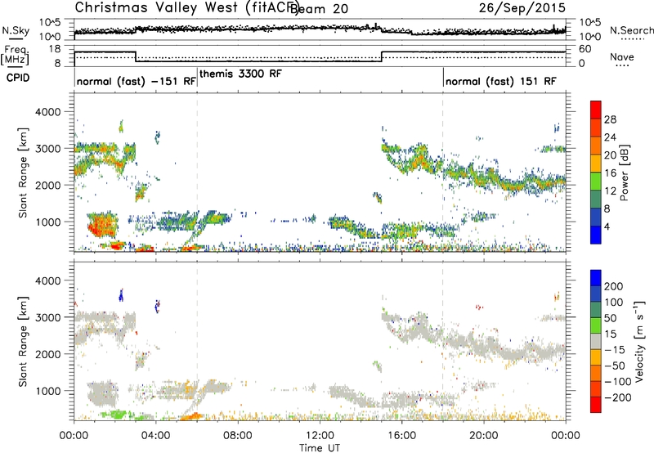Click the '18' tick on frequency axis

(x=55, y=49)
